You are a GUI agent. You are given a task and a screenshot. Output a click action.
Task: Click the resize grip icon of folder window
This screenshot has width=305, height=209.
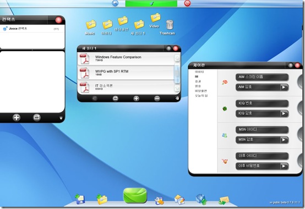pos(177,98)
